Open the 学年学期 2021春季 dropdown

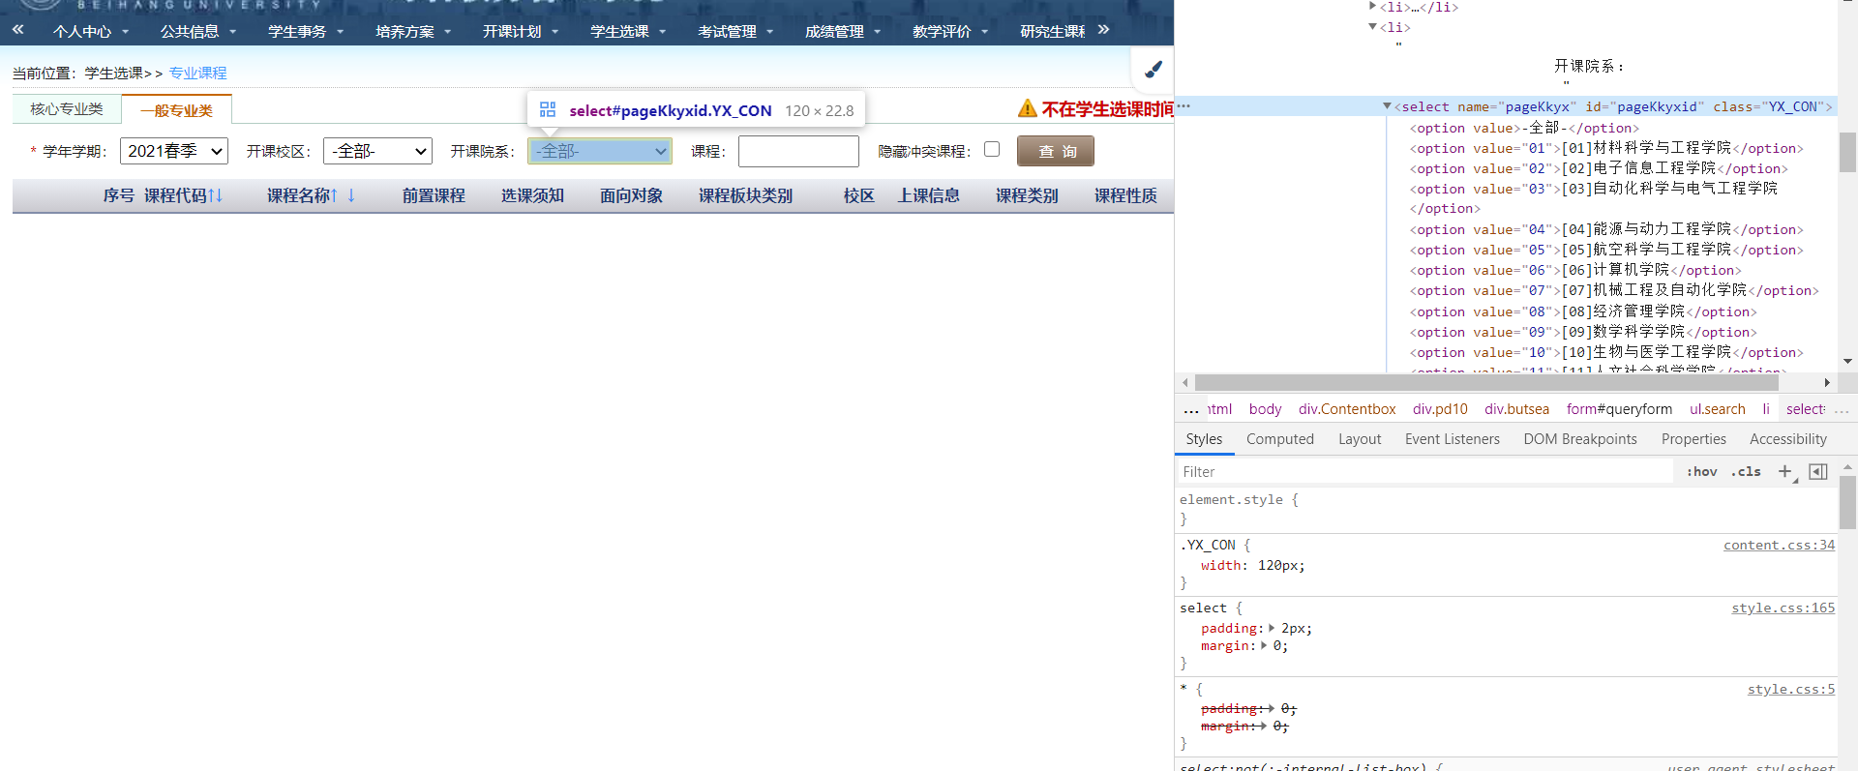(174, 151)
